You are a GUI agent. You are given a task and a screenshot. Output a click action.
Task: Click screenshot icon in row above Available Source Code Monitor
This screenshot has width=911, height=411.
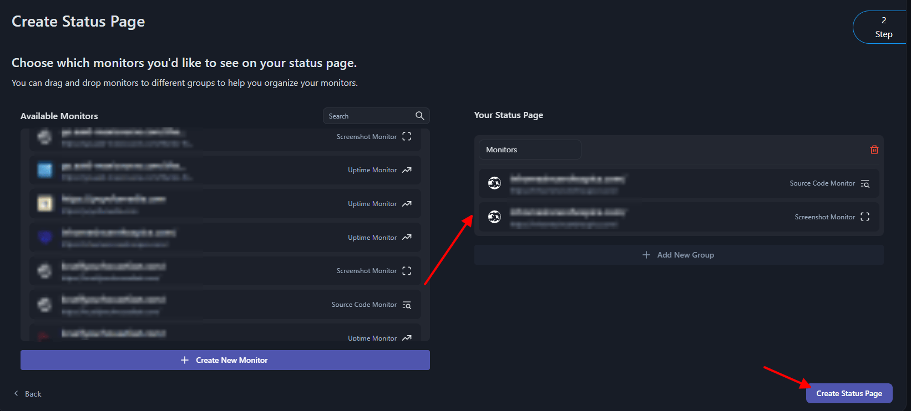coord(407,271)
